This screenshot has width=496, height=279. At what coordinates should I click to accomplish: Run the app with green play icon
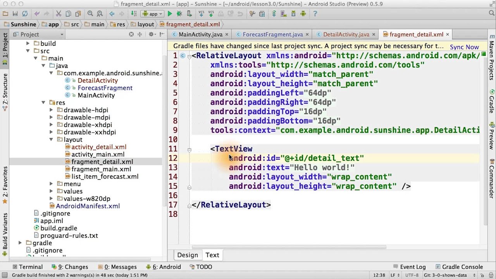pos(170,14)
